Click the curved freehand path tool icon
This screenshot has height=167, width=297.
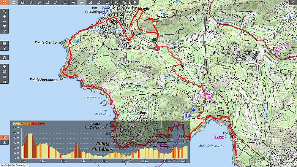click(x=56, y=3)
